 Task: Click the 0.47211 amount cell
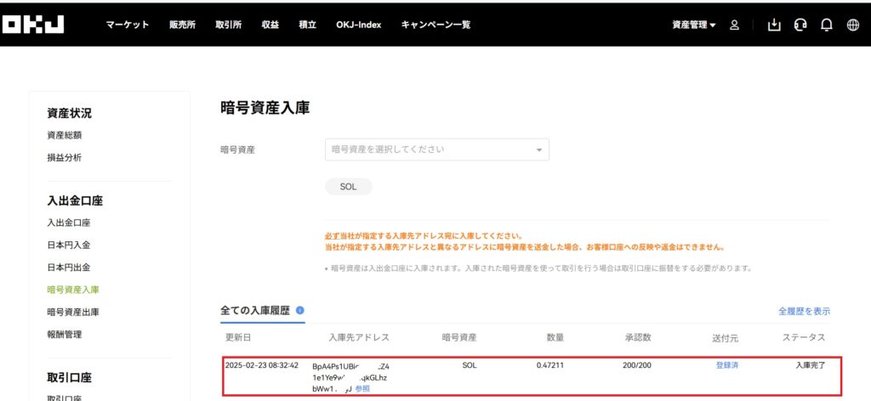tap(550, 365)
